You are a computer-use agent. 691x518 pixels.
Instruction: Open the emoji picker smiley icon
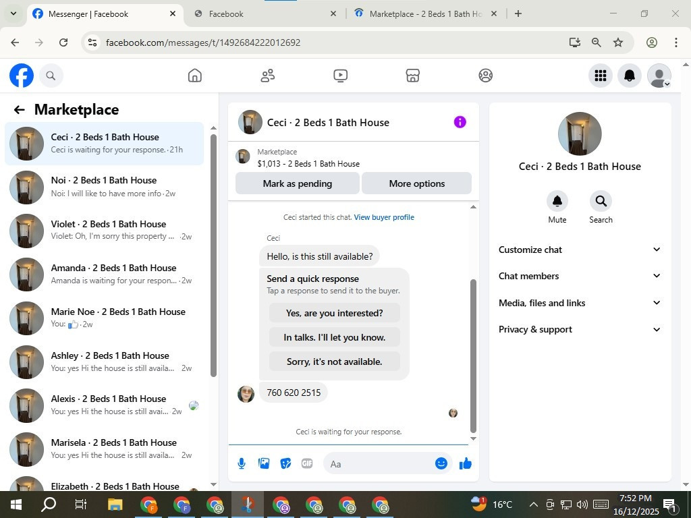click(x=441, y=463)
